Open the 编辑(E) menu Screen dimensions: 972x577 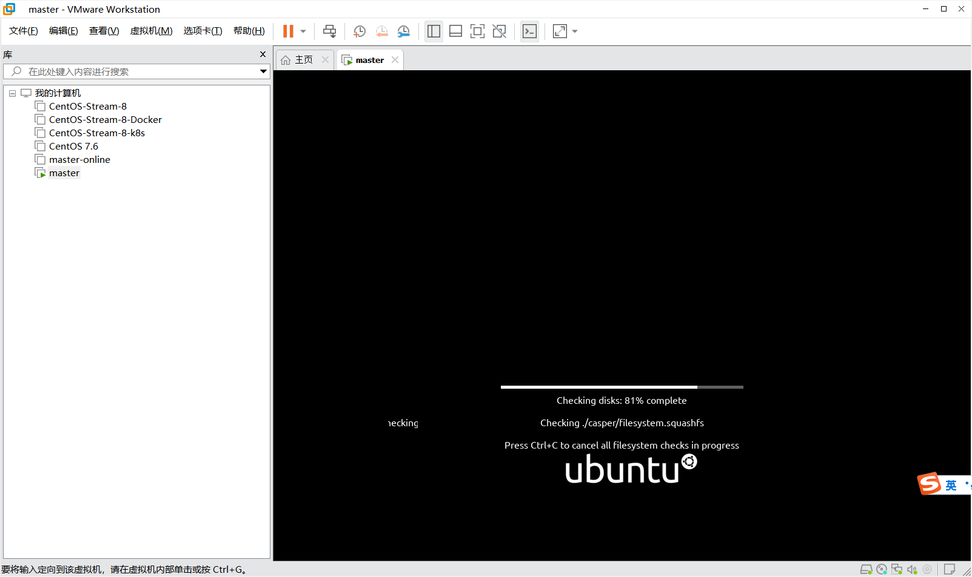(x=64, y=31)
